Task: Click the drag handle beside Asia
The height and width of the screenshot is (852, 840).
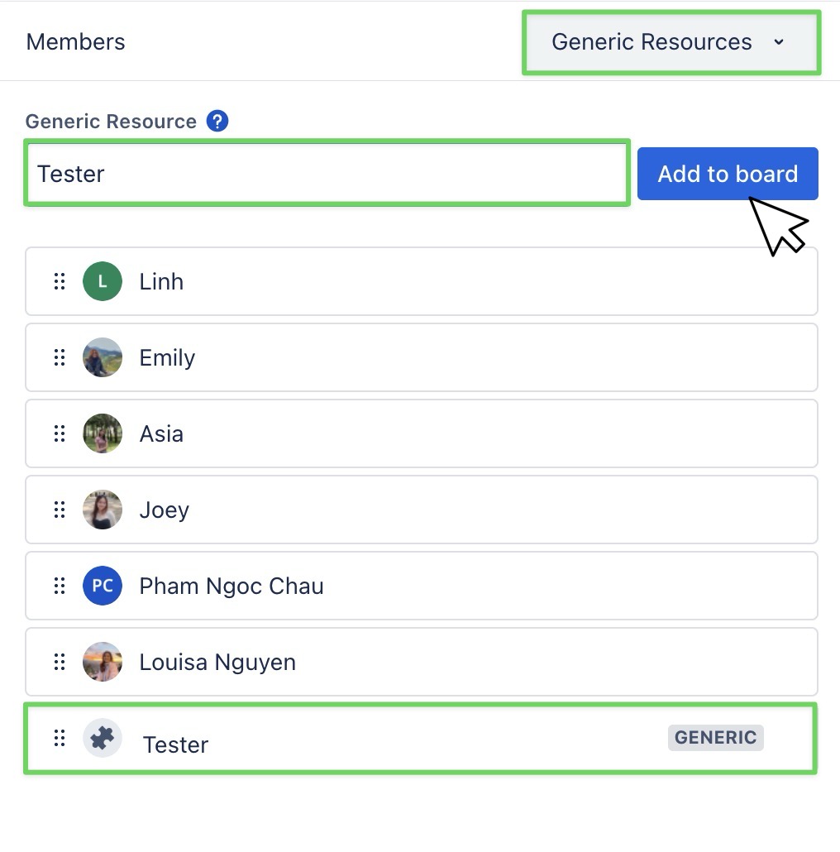Action: (60, 433)
